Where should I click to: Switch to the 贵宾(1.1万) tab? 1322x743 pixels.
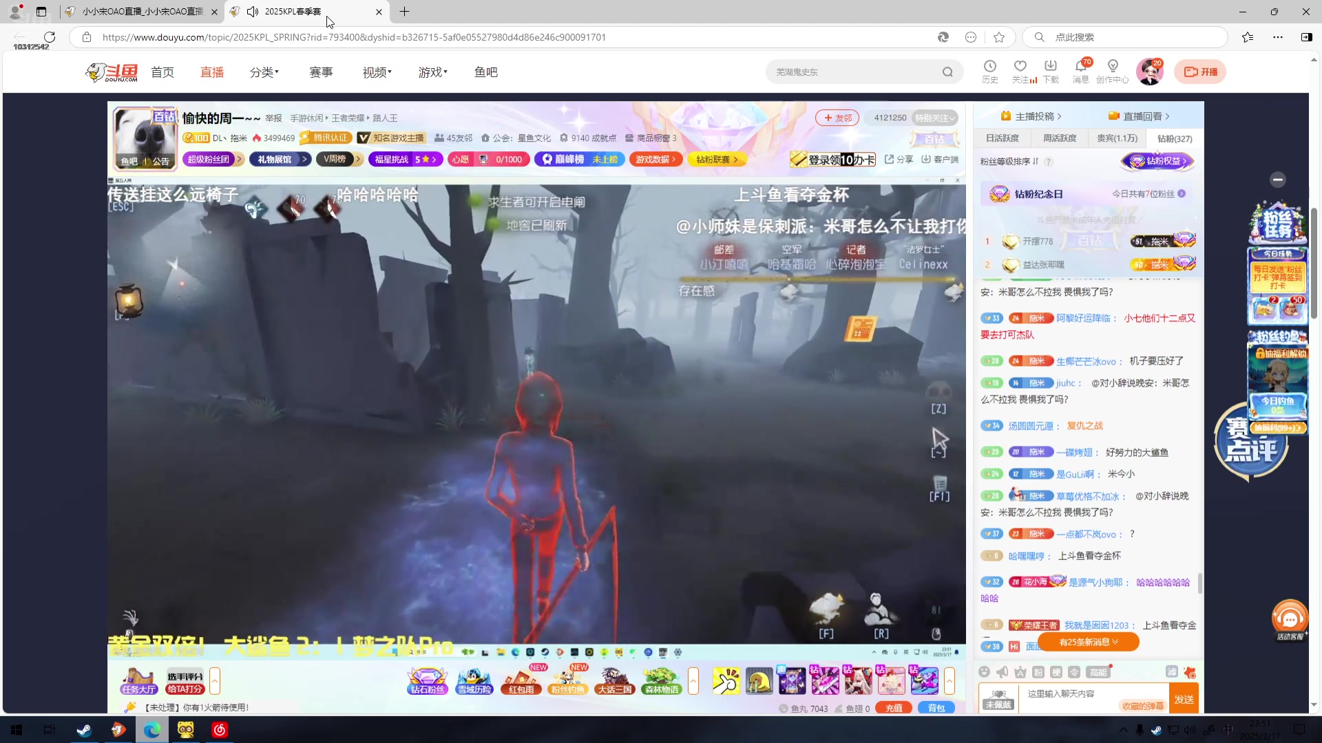(1117, 138)
